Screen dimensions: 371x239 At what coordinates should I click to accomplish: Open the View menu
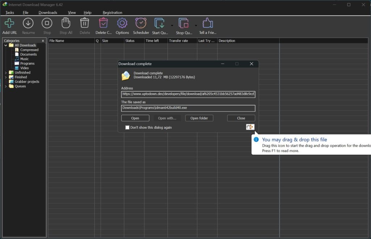(x=72, y=13)
